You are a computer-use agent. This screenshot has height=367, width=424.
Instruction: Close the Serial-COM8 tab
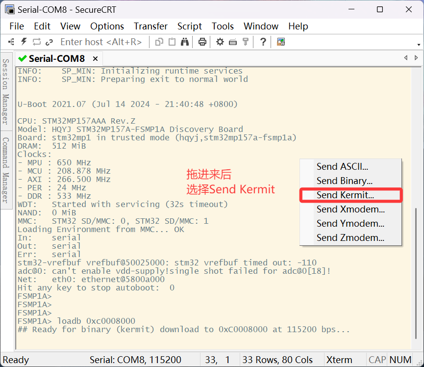click(95, 59)
